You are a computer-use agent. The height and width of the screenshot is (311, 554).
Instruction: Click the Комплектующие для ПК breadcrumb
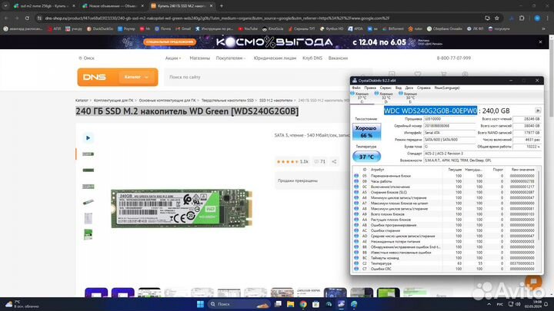coord(113,101)
